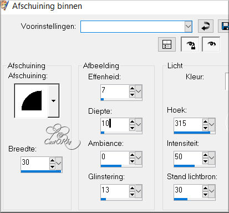Click the bevel shape preview thumbnail
Image resolution: width=229 pixels, height=213 pixels.
32,101
